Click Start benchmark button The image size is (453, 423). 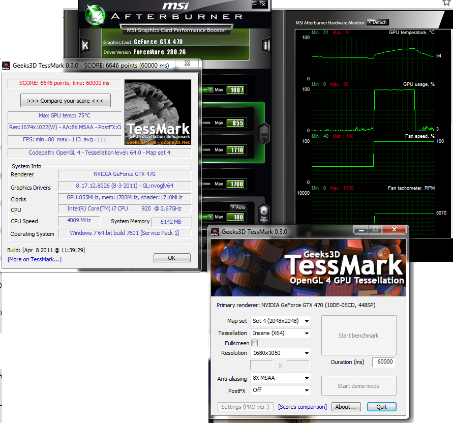tap(358, 336)
